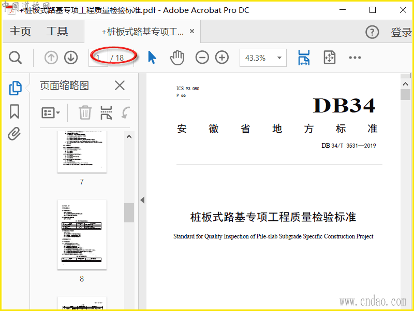
Task: Insert or extract pages icon in thumbnails
Action: click(106, 113)
